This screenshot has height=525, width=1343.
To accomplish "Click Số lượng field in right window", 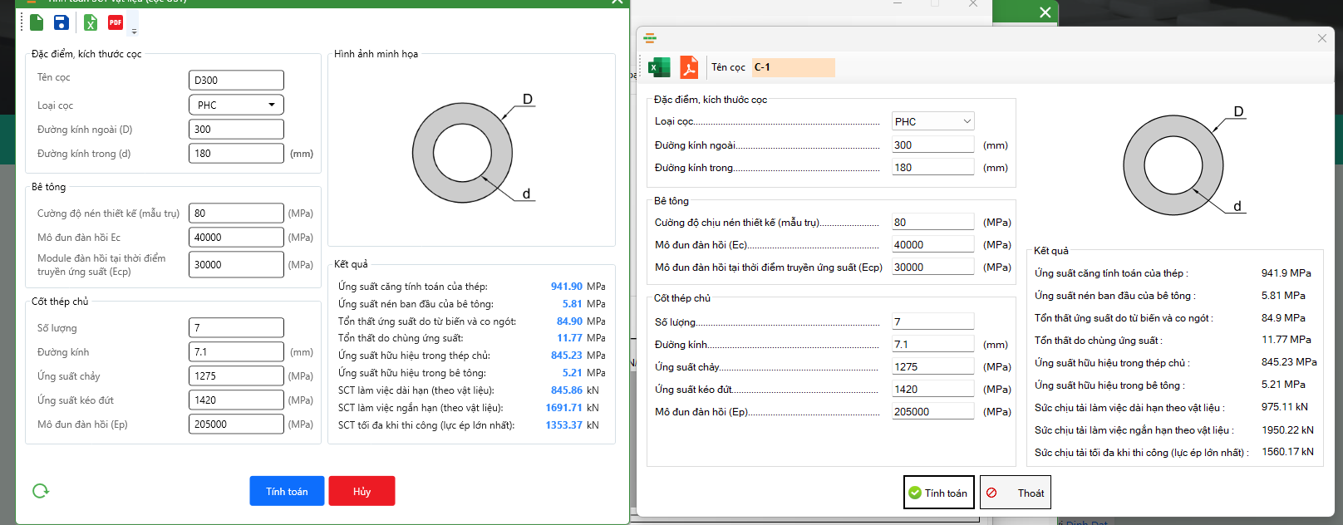I will (932, 321).
